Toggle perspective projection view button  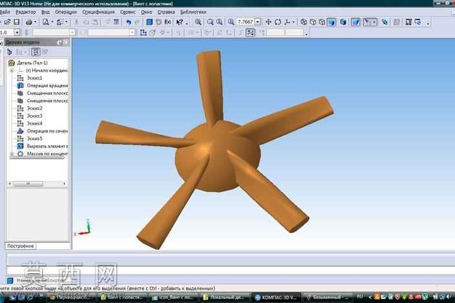pyautogui.click(x=355, y=22)
